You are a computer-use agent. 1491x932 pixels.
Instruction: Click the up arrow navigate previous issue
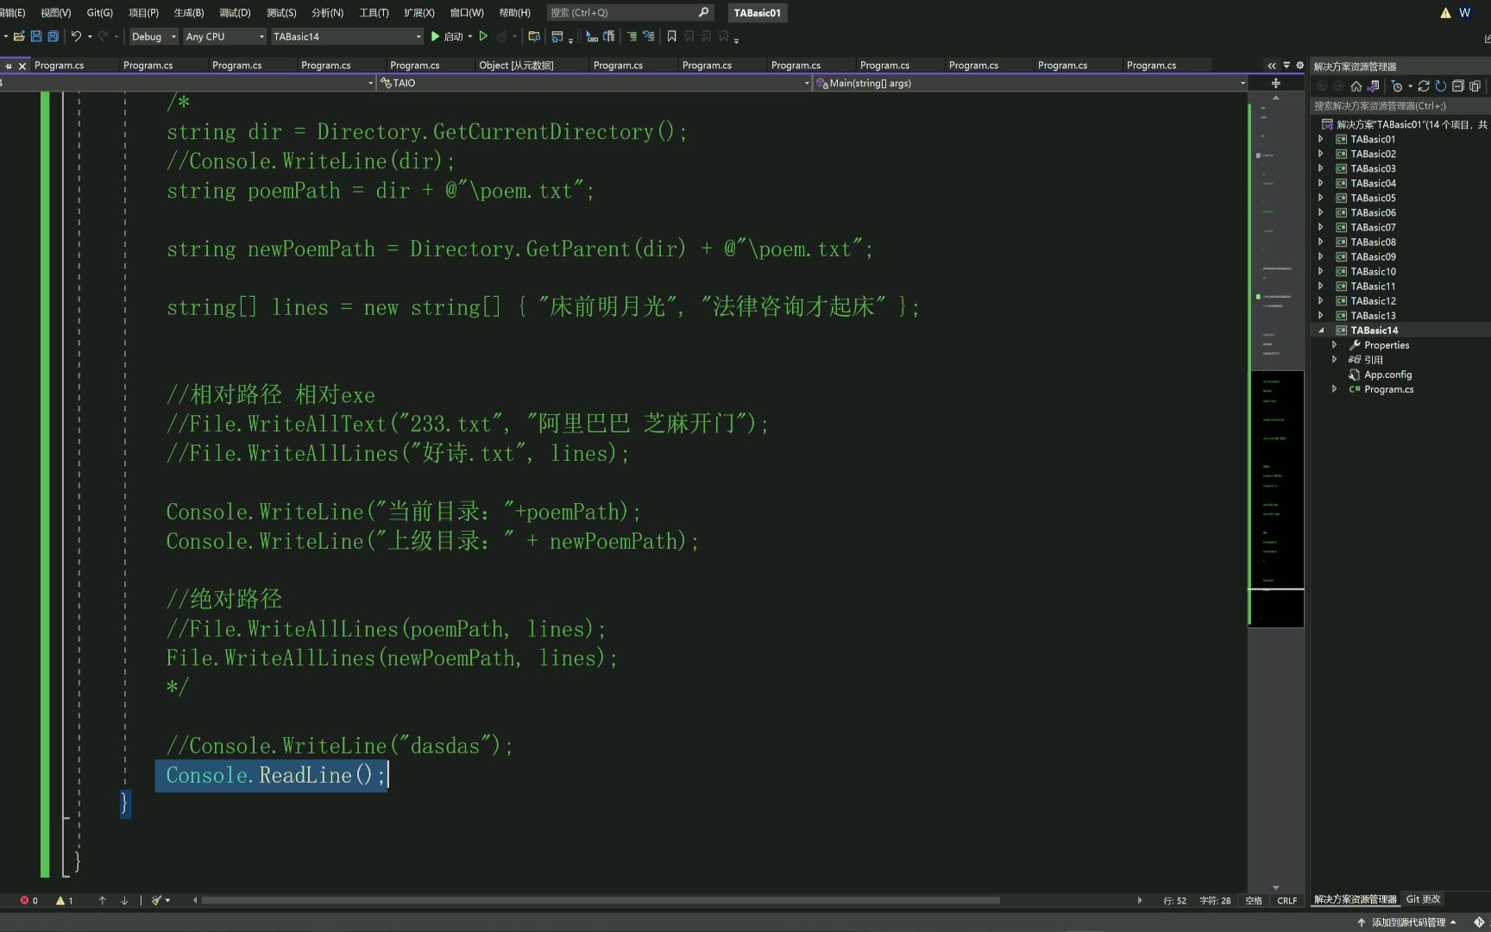pos(102,900)
